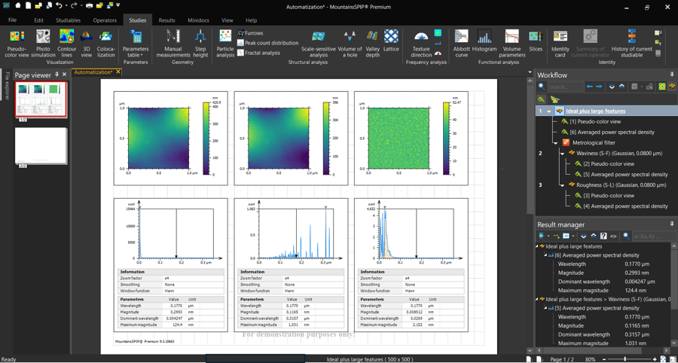Collapse the Ideal plus large features node
This screenshot has height=363, width=678.
(x=548, y=111)
